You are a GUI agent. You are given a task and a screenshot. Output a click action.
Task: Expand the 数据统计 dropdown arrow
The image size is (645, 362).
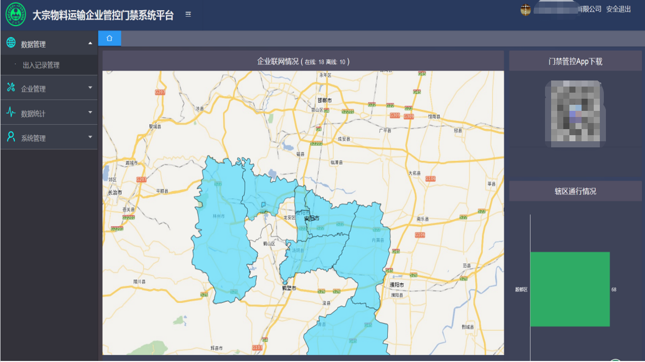click(90, 112)
